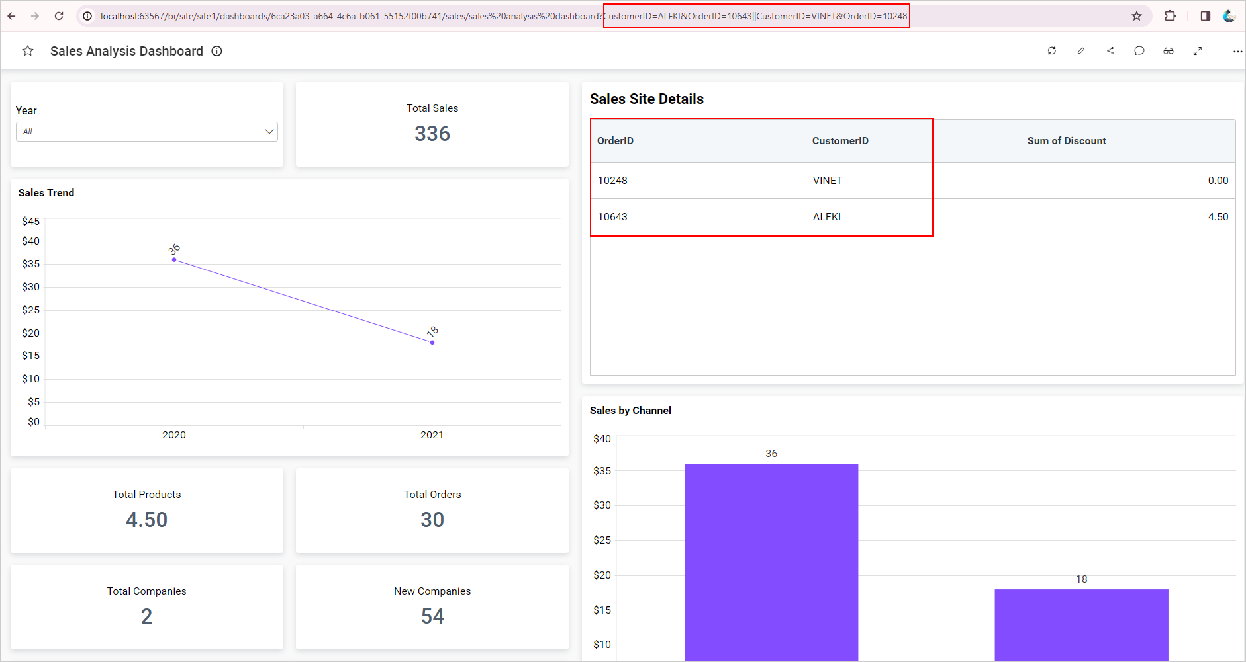This screenshot has width=1246, height=662.
Task: Click the CustomerID column header
Action: tap(839, 141)
